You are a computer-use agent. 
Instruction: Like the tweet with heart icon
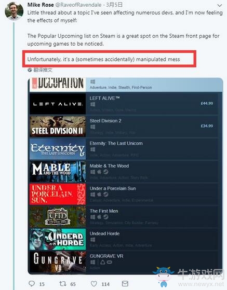tap(94, 284)
